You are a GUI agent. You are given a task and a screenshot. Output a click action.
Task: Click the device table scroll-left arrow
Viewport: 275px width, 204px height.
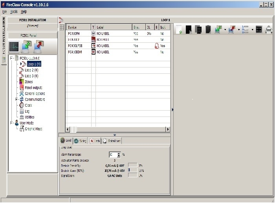(x=68, y=129)
